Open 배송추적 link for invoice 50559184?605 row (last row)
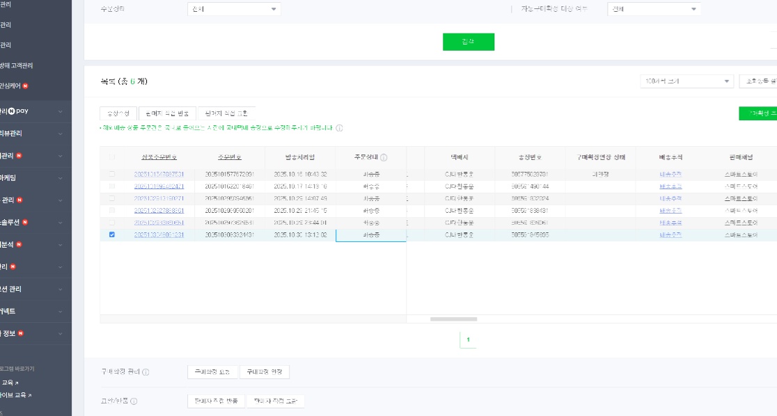The height and width of the screenshot is (416, 777). (x=670, y=234)
